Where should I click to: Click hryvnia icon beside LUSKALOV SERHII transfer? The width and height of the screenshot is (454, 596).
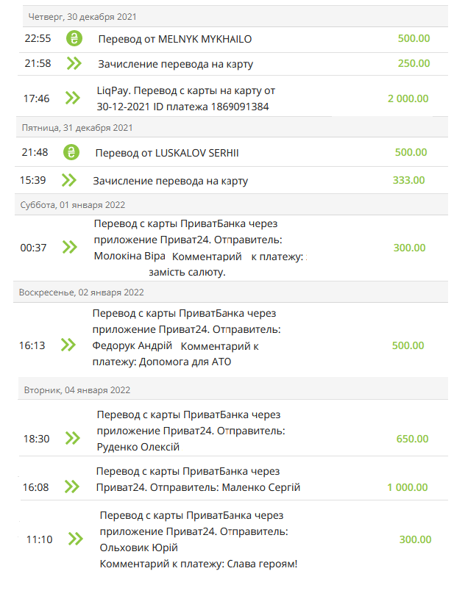(x=71, y=152)
